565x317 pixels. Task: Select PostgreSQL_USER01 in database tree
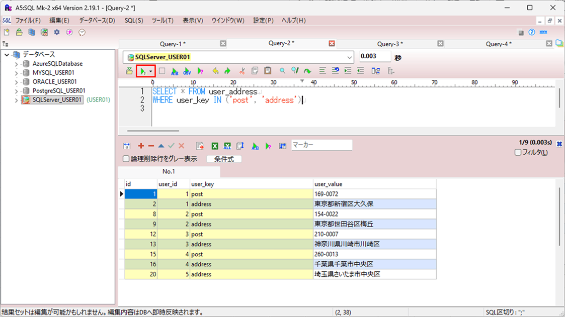coord(58,91)
